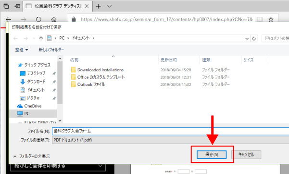The width and height of the screenshot is (289, 174).
Task: Close the 松風歯科クラブ browser tab
Action: [87, 6]
